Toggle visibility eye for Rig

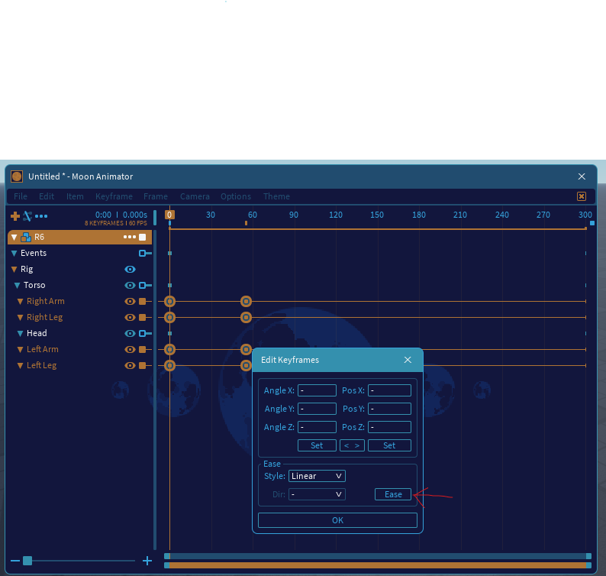pyautogui.click(x=131, y=269)
